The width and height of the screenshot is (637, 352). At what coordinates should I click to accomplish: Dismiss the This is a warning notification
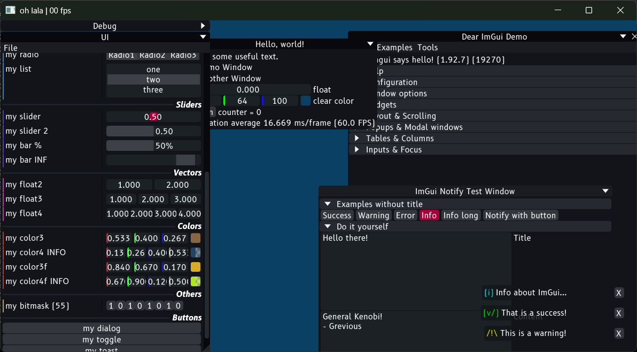tap(619, 333)
